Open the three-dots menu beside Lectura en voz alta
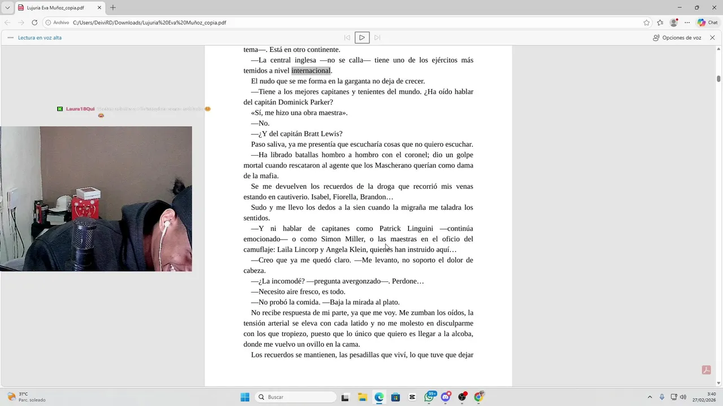The image size is (723, 406). pyautogui.click(x=11, y=38)
